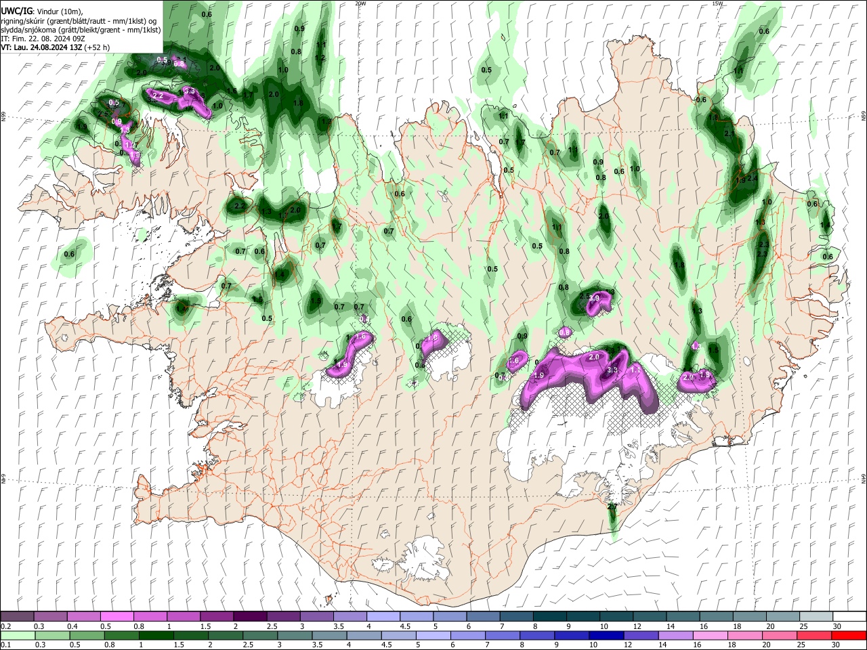The height and width of the screenshot is (650, 867).
Task: Click the 'slydda/snjókoma' legend description line
Action: 81,30
